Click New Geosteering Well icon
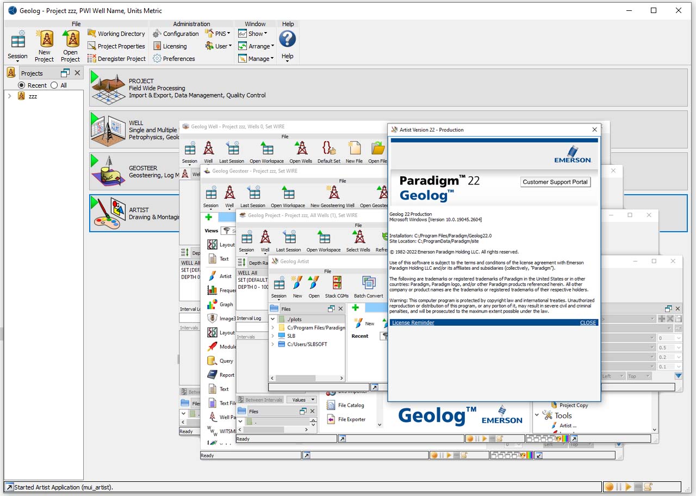This screenshot has height=496, width=696. coord(332,193)
